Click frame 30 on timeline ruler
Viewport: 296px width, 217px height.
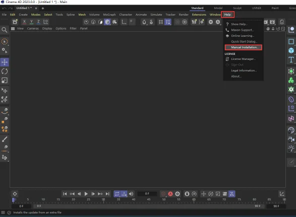(103, 200)
